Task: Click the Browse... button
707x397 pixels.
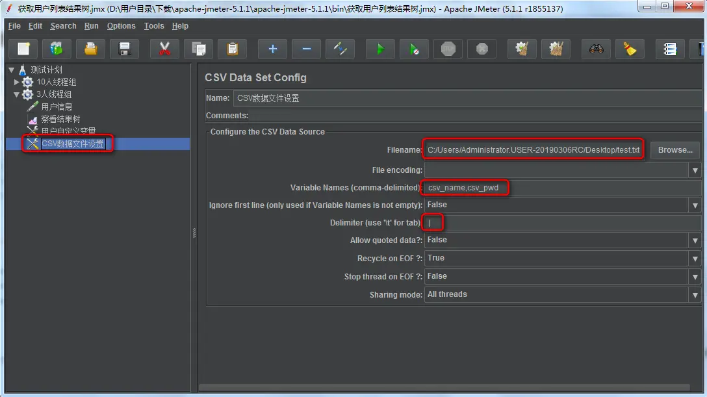Action: coord(675,149)
